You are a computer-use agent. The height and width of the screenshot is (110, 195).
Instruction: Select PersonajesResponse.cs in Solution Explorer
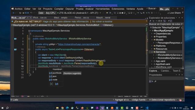pyautogui.click(x=170, y=43)
